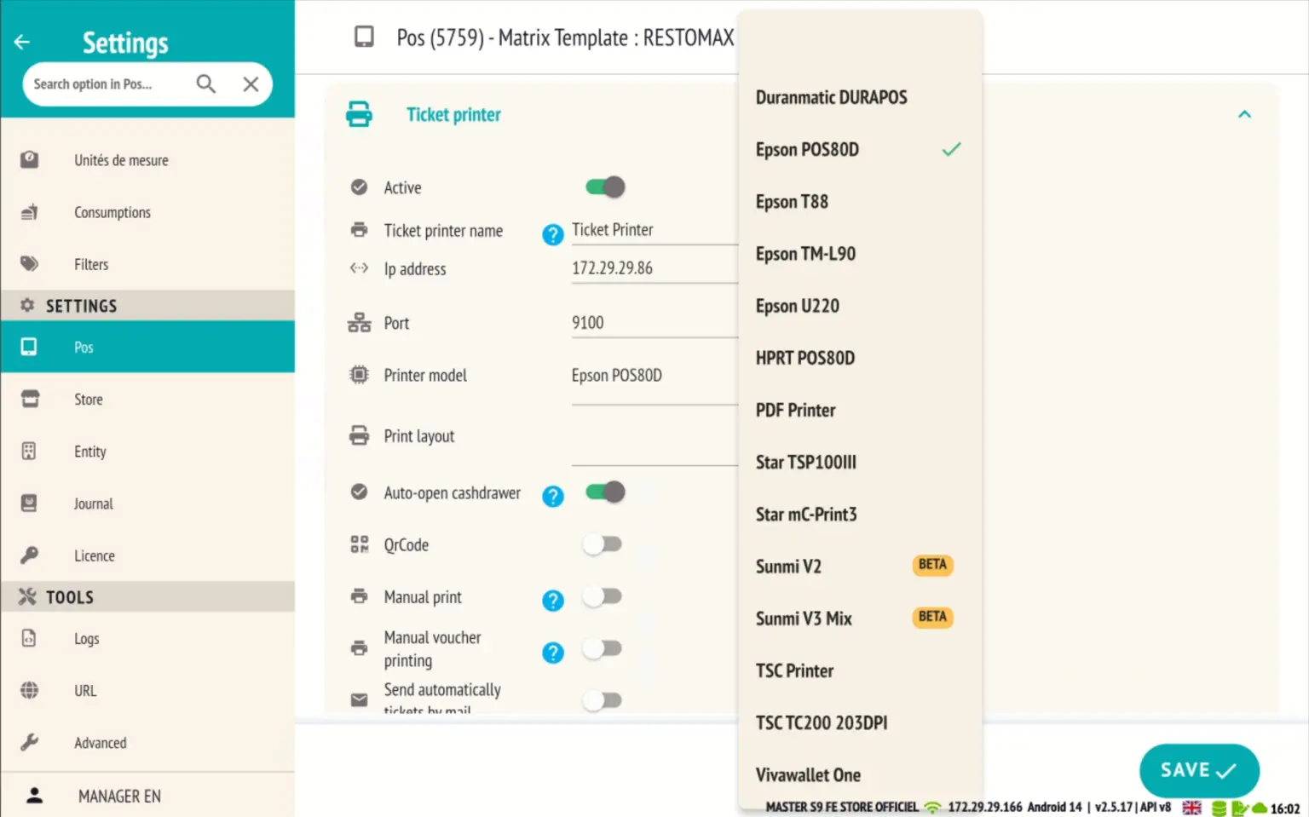Open Filters in sidebar

pos(147,264)
